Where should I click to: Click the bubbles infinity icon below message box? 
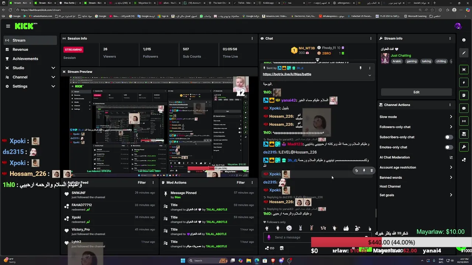(x=270, y=248)
